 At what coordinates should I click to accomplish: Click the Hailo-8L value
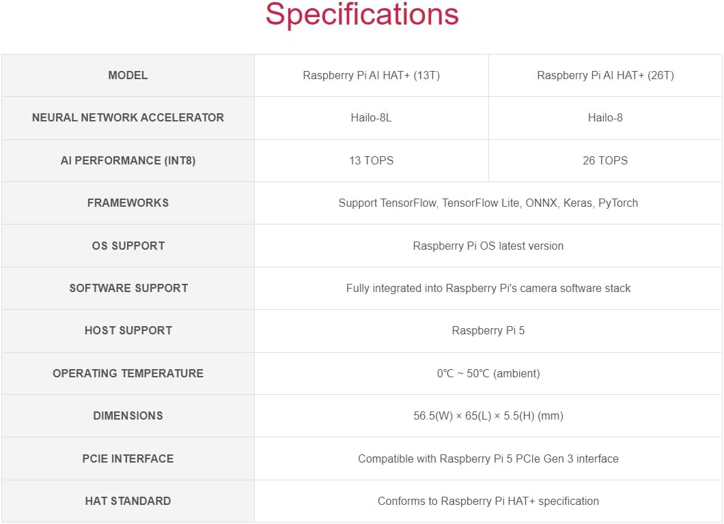(x=371, y=117)
